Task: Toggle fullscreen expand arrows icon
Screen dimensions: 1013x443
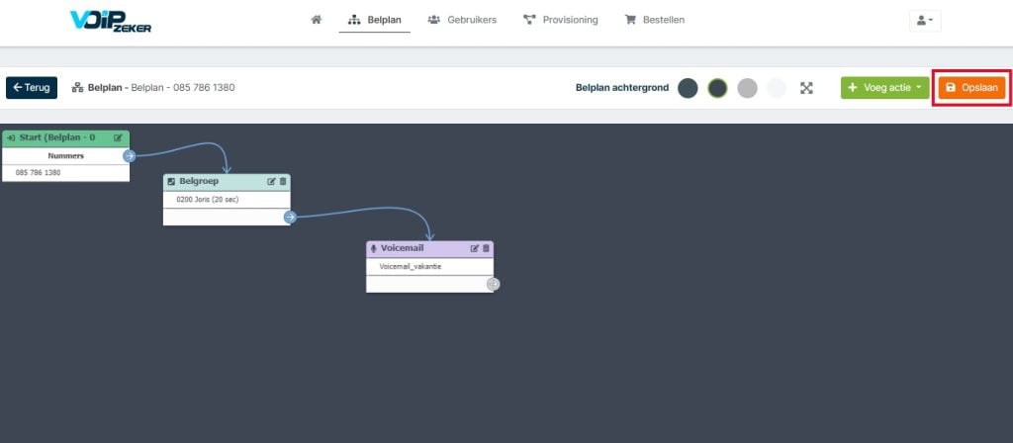Action: click(806, 88)
